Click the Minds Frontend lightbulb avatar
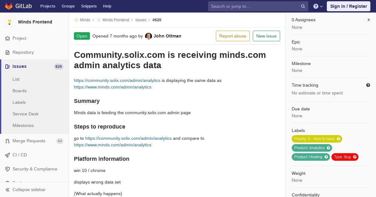The height and width of the screenshot is (197, 376). [x=9, y=22]
